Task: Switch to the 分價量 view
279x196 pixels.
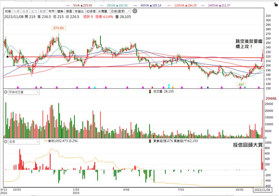Action: [x=103, y=11]
